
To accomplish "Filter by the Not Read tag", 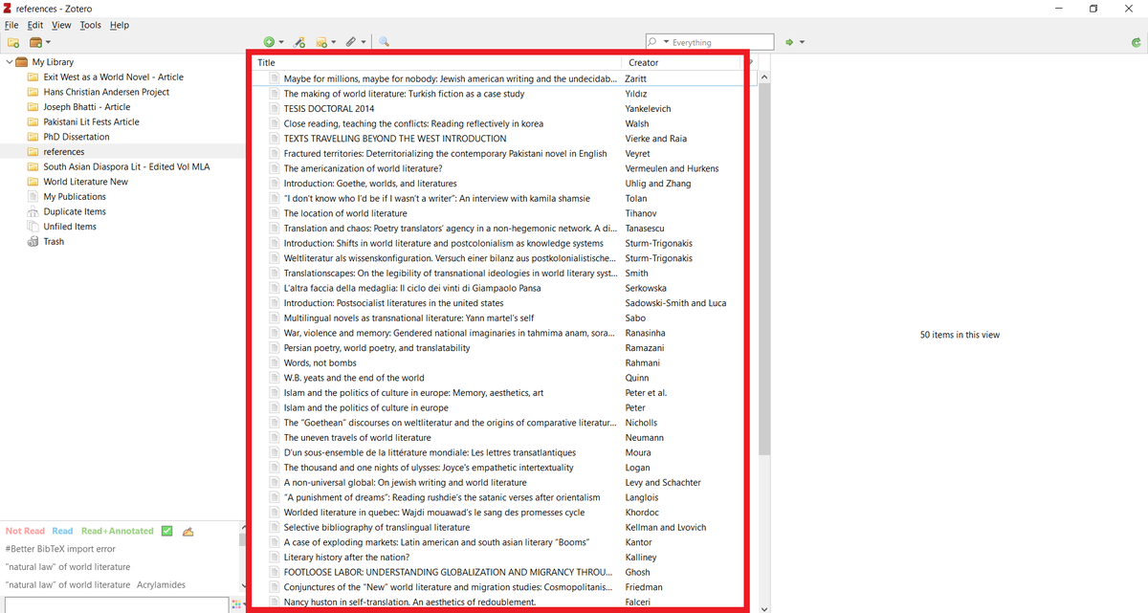I will pos(26,531).
